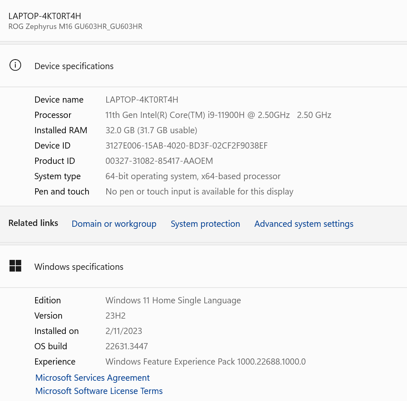The width and height of the screenshot is (407, 401).
Task: Click the System type label
Action: coord(57,176)
